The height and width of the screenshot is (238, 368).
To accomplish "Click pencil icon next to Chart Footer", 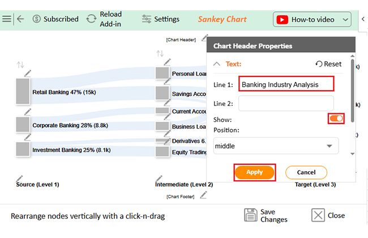I will pyautogui.click(x=204, y=195).
